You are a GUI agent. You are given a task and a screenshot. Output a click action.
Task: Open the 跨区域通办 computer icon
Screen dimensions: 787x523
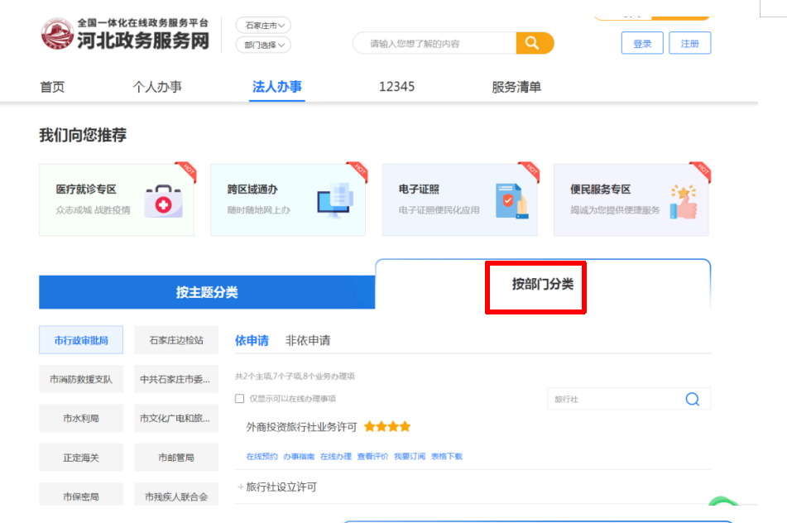pos(334,200)
